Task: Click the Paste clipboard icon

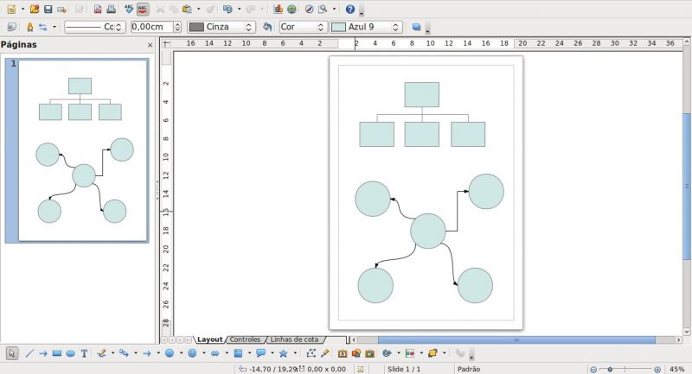Action: coord(187,9)
